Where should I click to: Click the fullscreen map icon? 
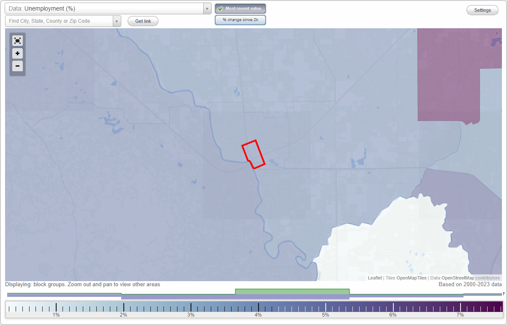point(17,41)
